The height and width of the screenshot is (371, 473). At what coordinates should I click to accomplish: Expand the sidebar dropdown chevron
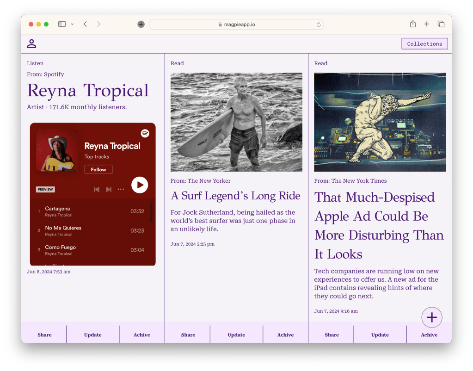pyautogui.click(x=72, y=24)
